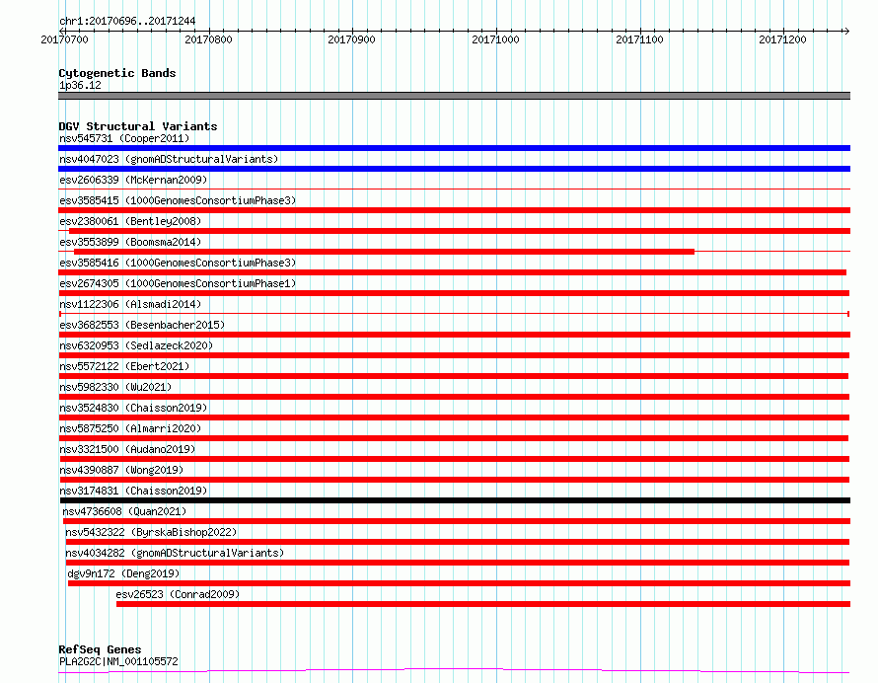Click the RefSeq Genes track title
The height and width of the screenshot is (683, 878).
coord(100,650)
